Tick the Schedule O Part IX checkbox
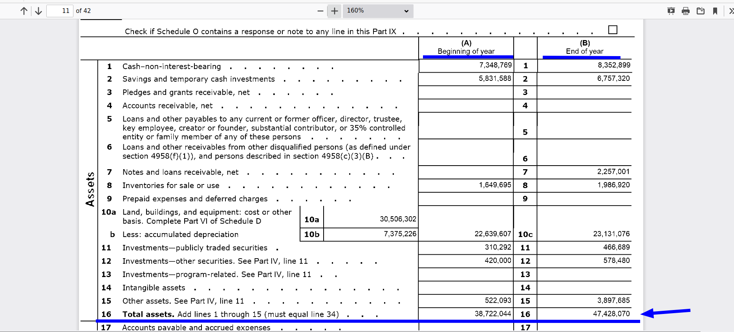The image size is (734, 332). (x=613, y=30)
